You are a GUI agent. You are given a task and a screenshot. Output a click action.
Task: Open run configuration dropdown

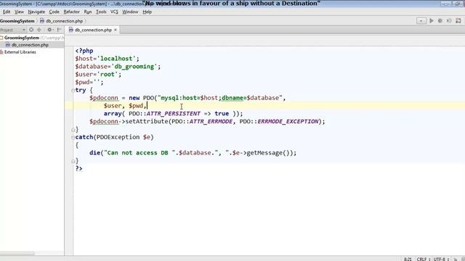[x=421, y=21]
